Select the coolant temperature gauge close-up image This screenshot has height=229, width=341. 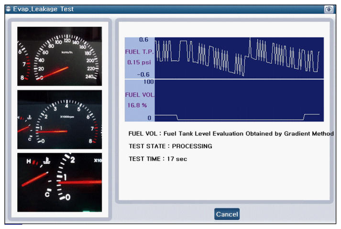click(x=60, y=182)
